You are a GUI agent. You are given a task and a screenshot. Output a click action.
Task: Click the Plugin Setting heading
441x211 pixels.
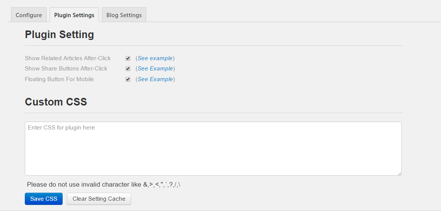click(59, 35)
